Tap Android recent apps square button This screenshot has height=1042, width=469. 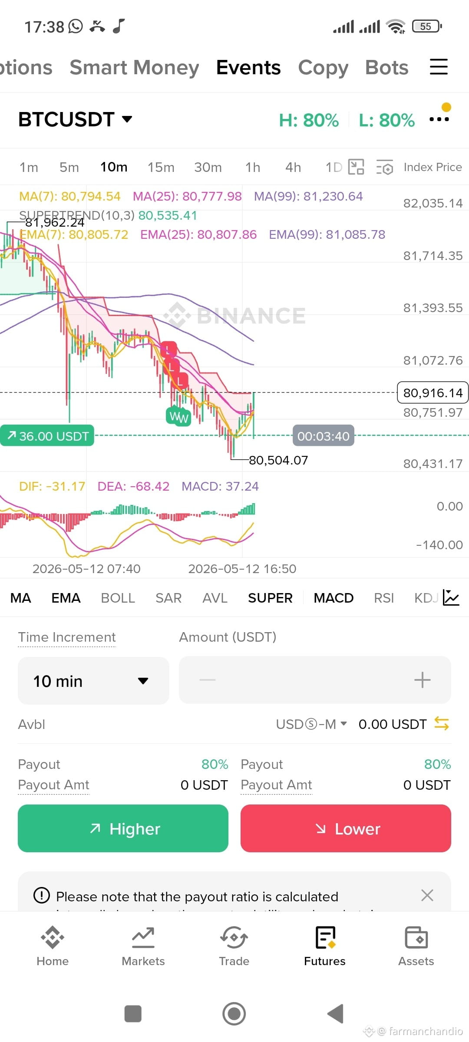pyautogui.click(x=133, y=1014)
